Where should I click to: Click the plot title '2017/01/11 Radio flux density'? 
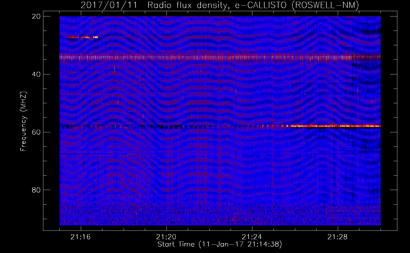[220, 5]
